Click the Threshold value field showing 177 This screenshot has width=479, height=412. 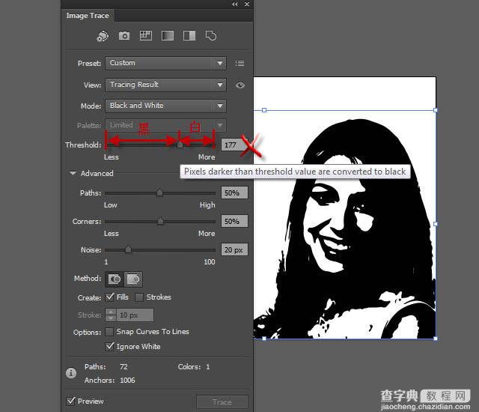(234, 145)
